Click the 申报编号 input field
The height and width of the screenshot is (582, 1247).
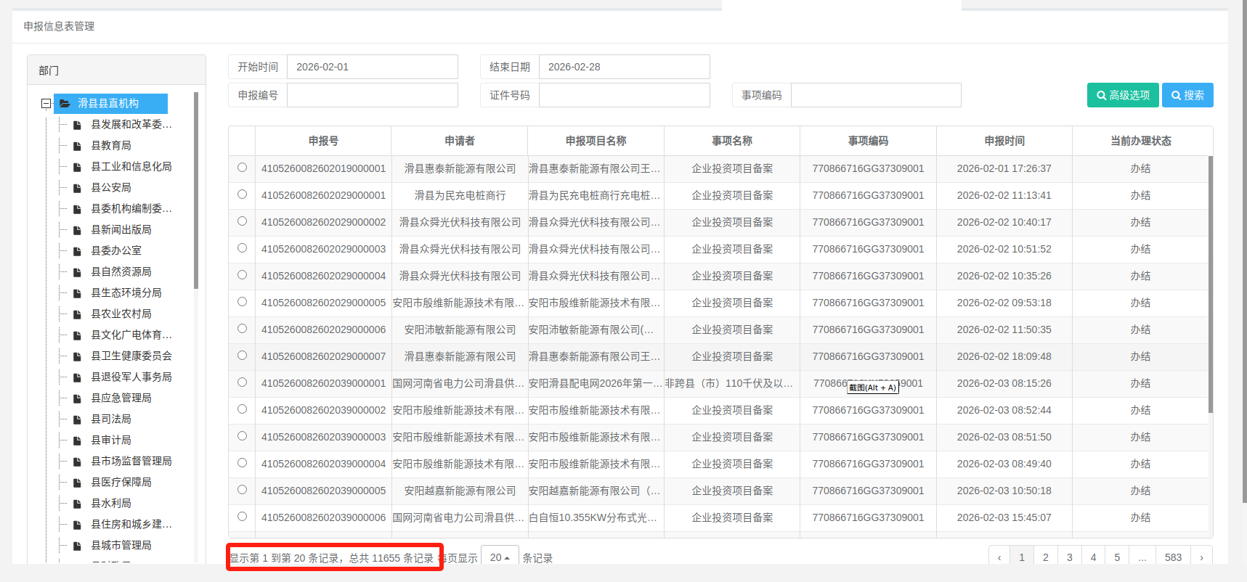tap(372, 95)
